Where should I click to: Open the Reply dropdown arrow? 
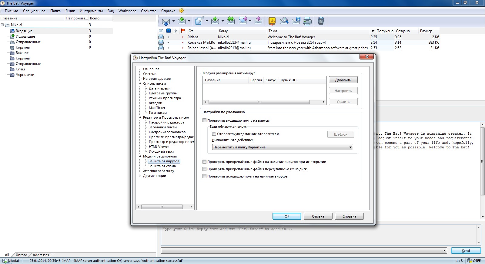[222, 21]
